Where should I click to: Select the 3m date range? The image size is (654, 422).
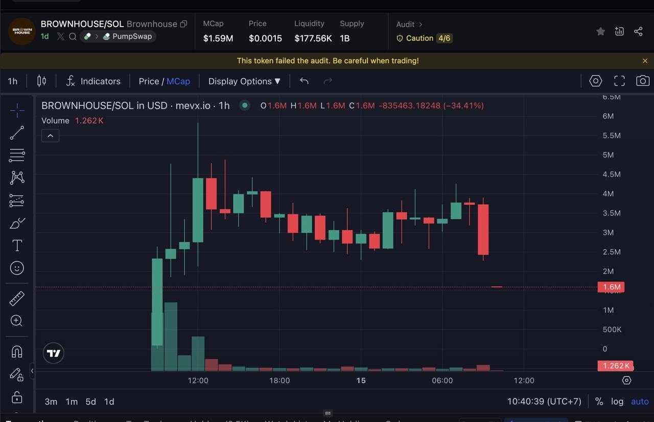coord(51,402)
